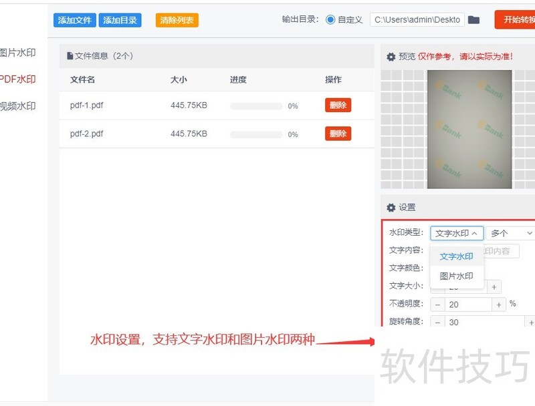Click the document icon next to 文件信息

tap(70, 55)
